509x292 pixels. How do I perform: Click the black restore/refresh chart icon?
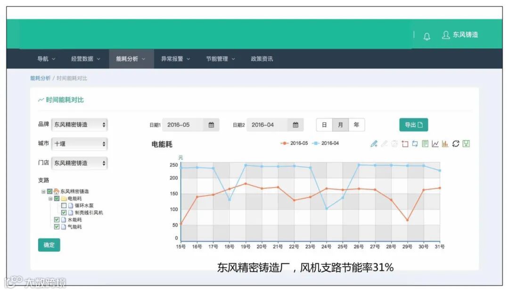click(x=456, y=143)
